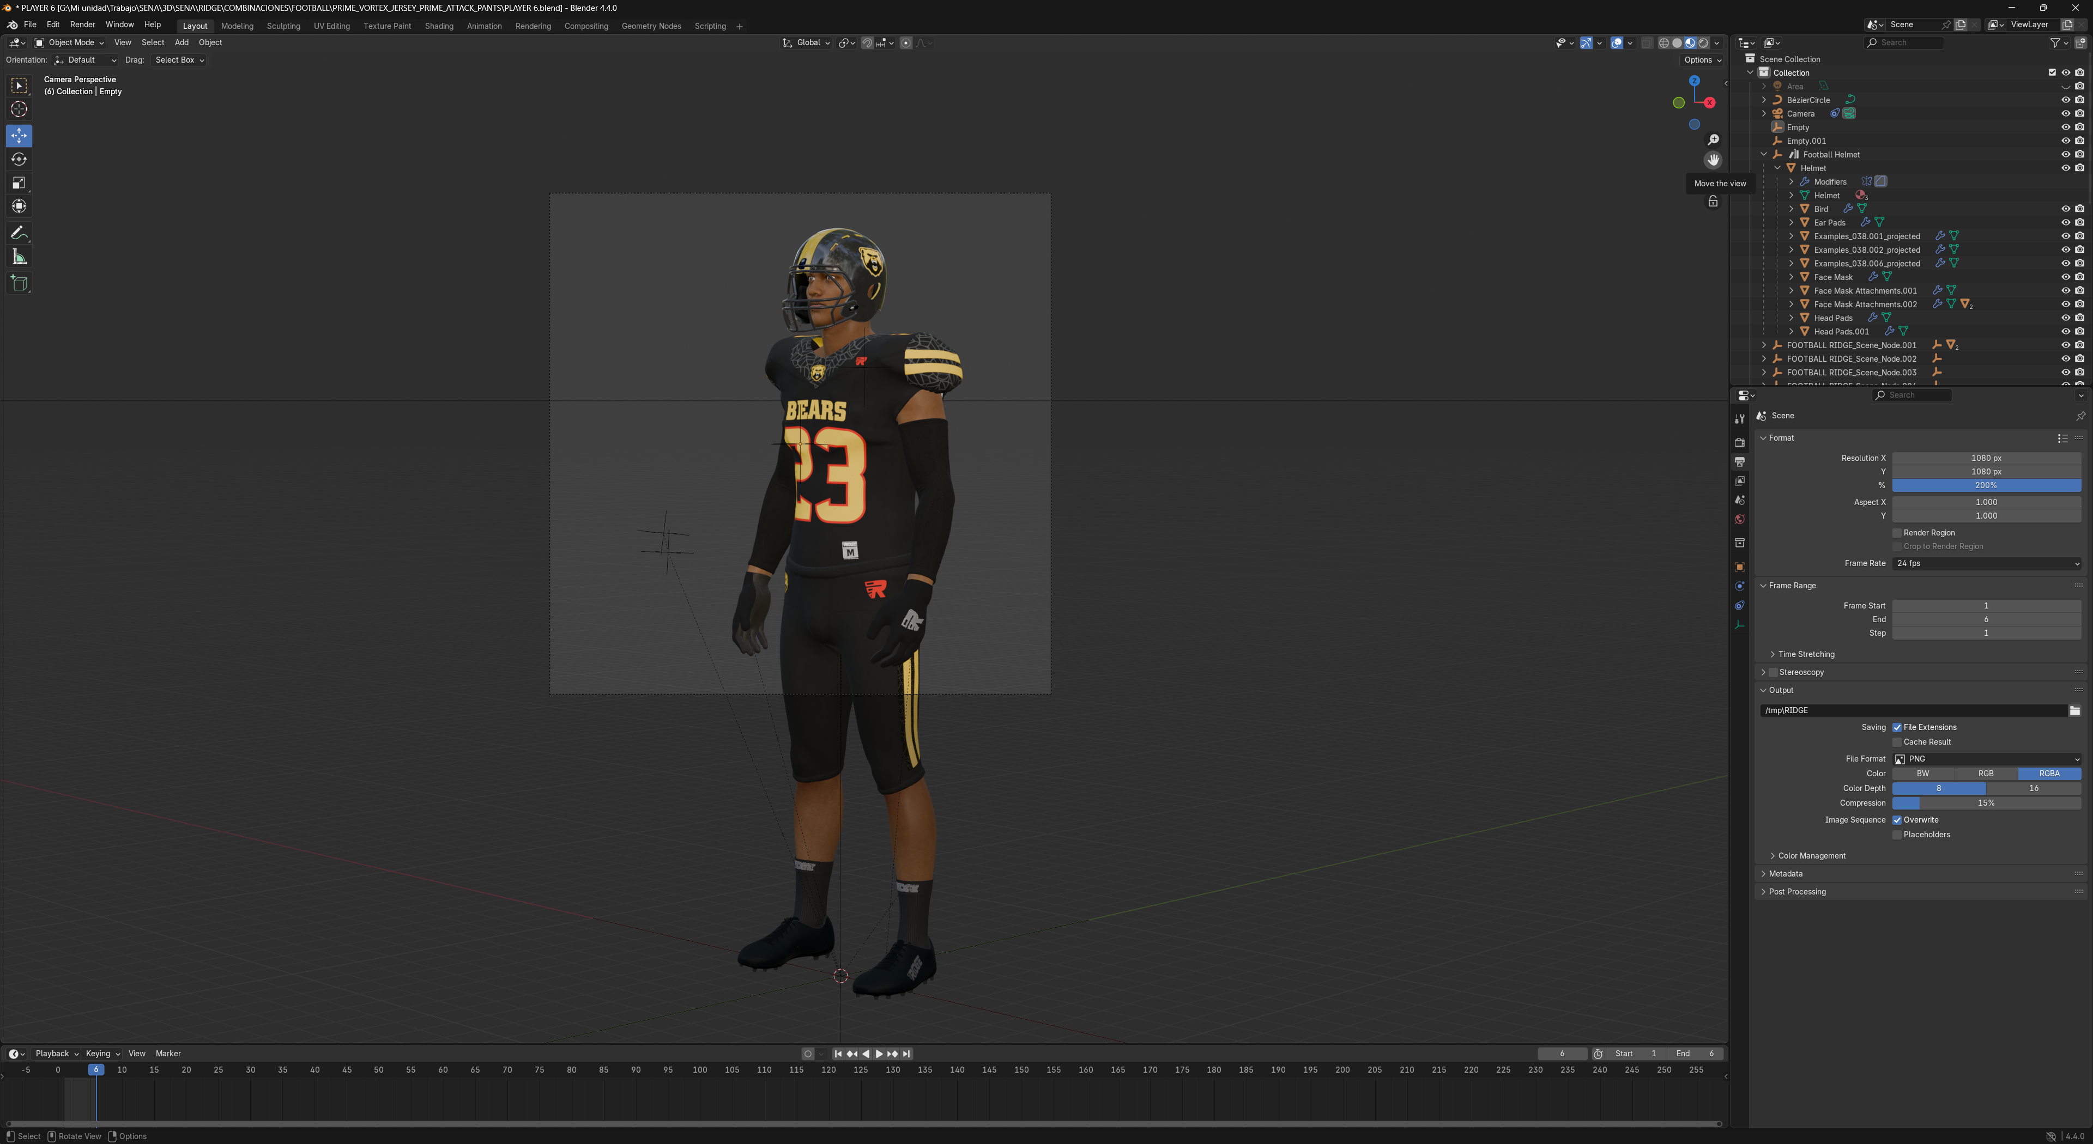Screen dimensions: 2093x1144
Task: Uncheck the Overwrite option
Action: pyautogui.click(x=1897, y=820)
